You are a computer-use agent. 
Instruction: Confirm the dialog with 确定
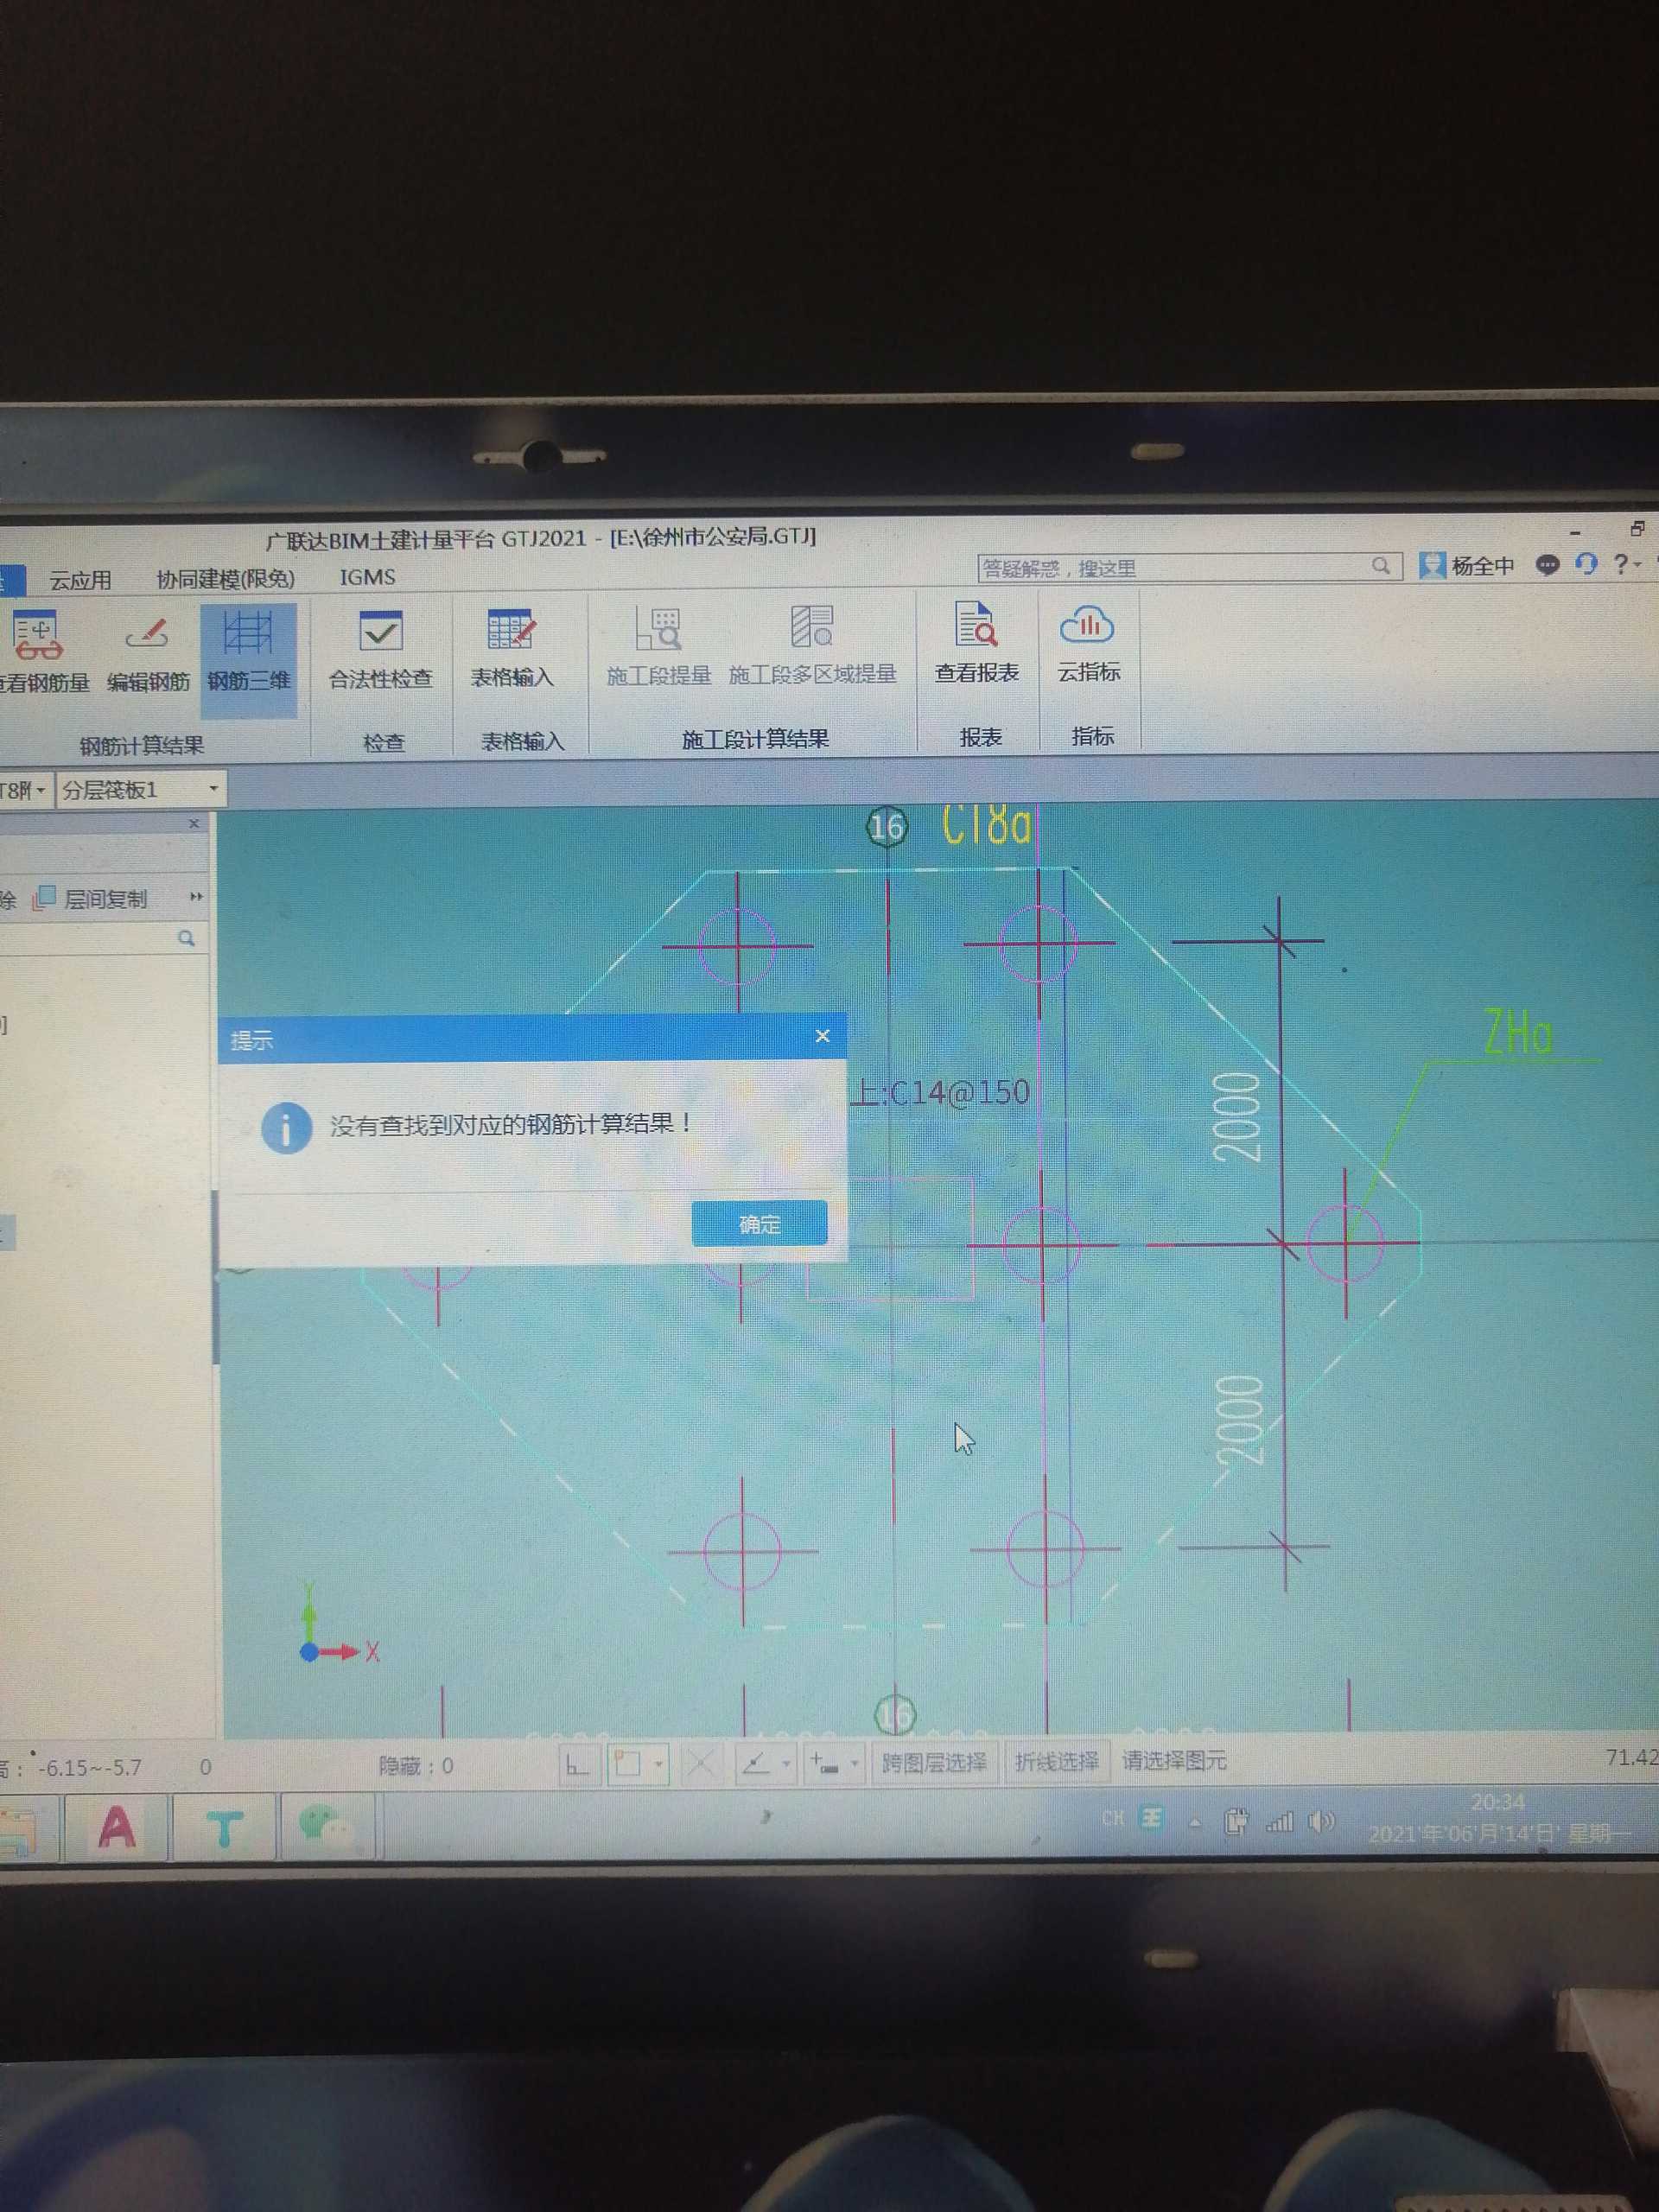pos(759,1223)
